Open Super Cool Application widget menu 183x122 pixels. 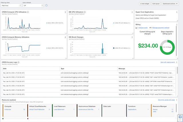tap(177, 12)
